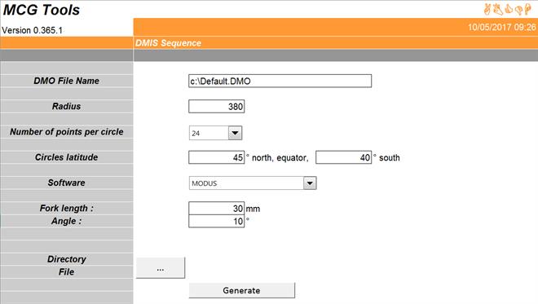Click the '...' directory browse button
Viewport: 538px width, 304px height.
(x=161, y=268)
